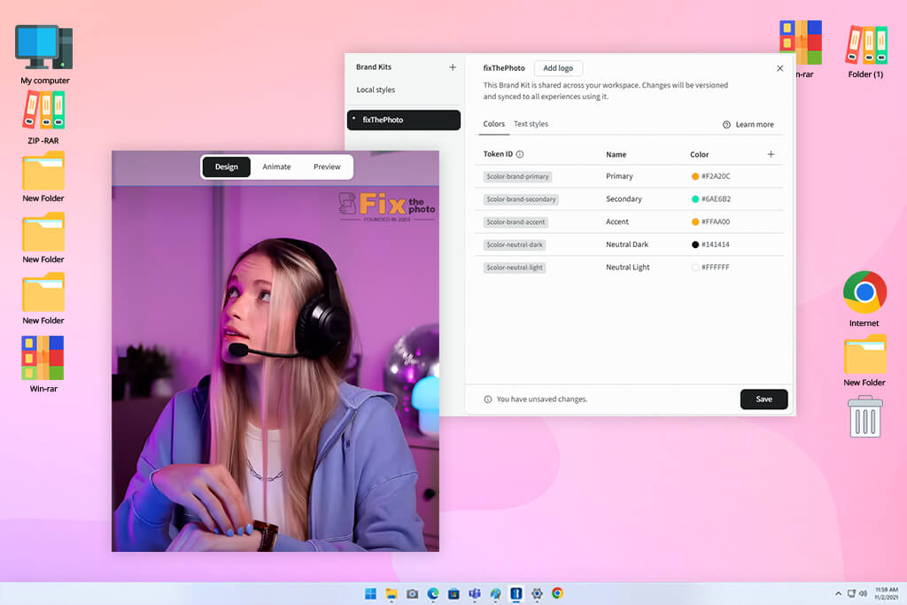907x605 pixels.
Task: Open New Folder above left Win-rar icon
Action: [x=43, y=299]
